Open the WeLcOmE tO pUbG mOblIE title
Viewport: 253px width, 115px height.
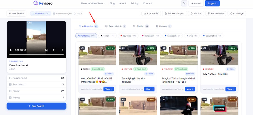pyautogui.click(x=96, y=80)
